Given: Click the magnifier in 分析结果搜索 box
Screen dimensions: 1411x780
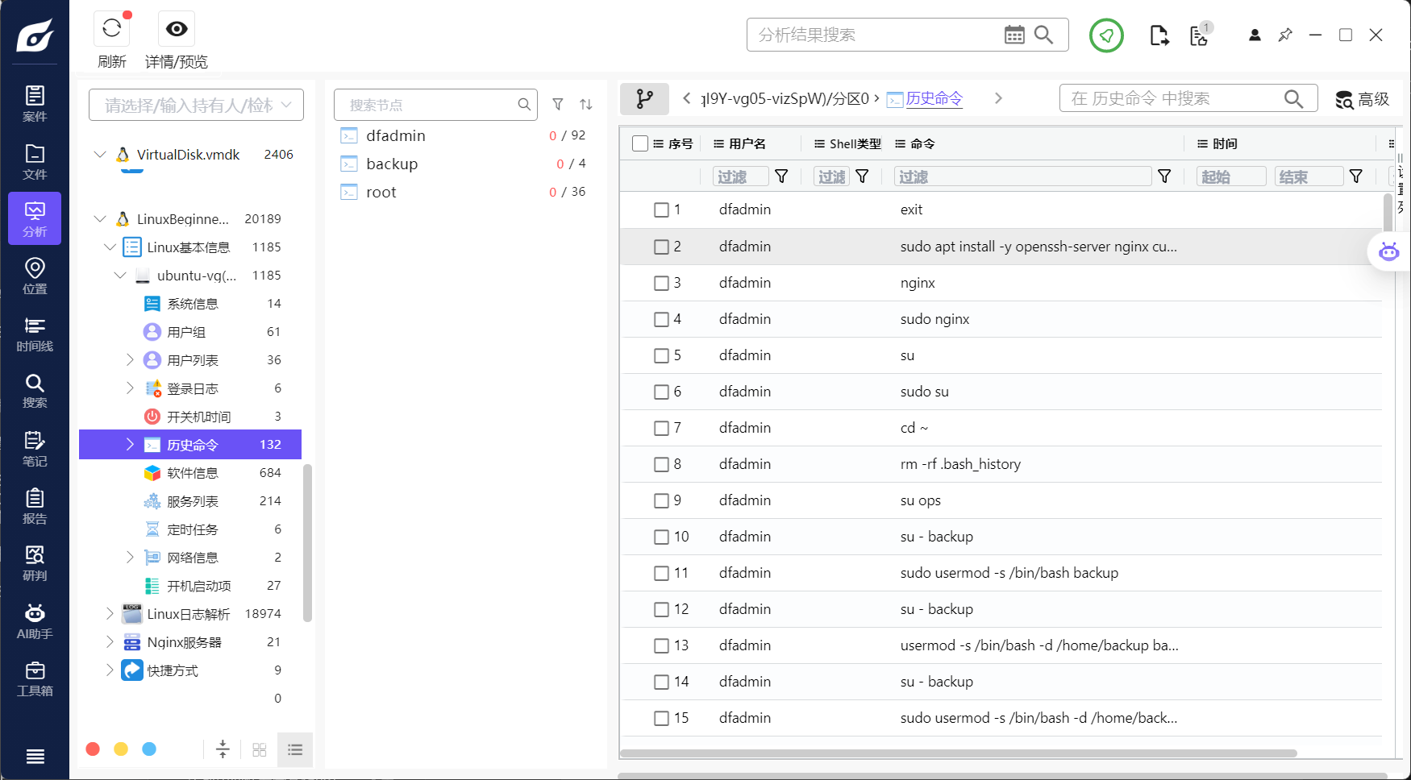Looking at the screenshot, I should (x=1044, y=35).
